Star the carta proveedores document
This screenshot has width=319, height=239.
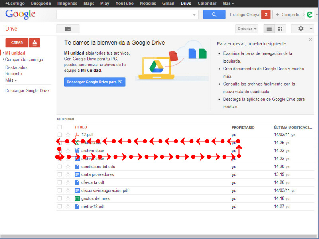click(x=68, y=174)
